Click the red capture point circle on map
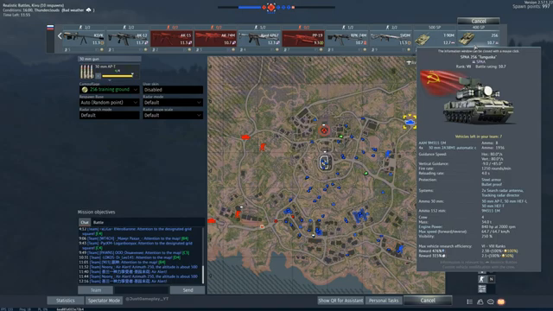The width and height of the screenshot is (553, 311). click(324, 130)
